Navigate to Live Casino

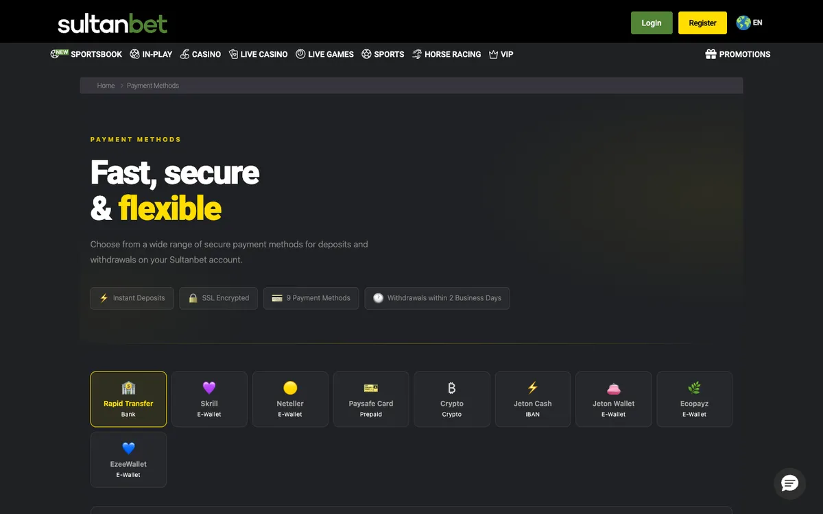[x=258, y=54]
